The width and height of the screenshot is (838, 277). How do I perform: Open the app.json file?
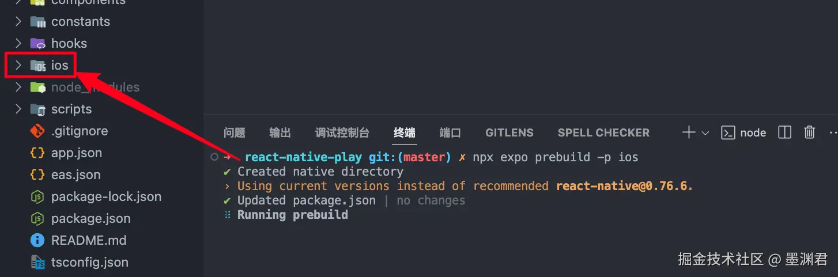point(76,153)
